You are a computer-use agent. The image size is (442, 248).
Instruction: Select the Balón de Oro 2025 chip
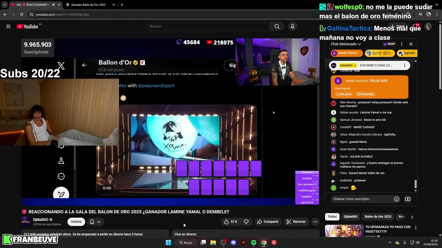tap(378, 217)
